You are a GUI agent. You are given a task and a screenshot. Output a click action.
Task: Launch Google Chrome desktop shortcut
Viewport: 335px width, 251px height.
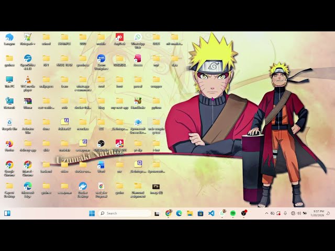point(9,168)
